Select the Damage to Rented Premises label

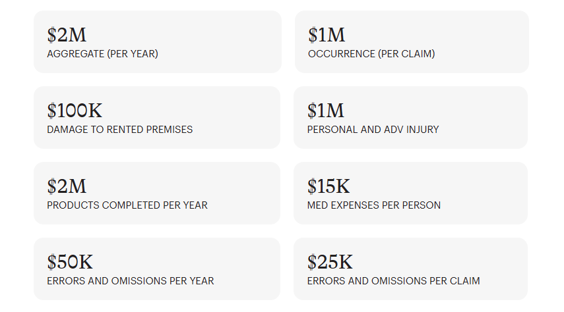(x=120, y=130)
